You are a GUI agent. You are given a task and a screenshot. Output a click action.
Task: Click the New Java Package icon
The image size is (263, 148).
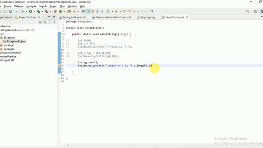(x=55, y=12)
